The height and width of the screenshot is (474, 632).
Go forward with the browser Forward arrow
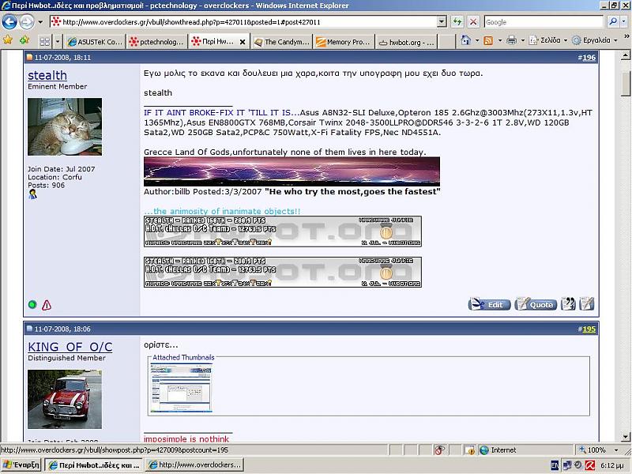coord(27,22)
